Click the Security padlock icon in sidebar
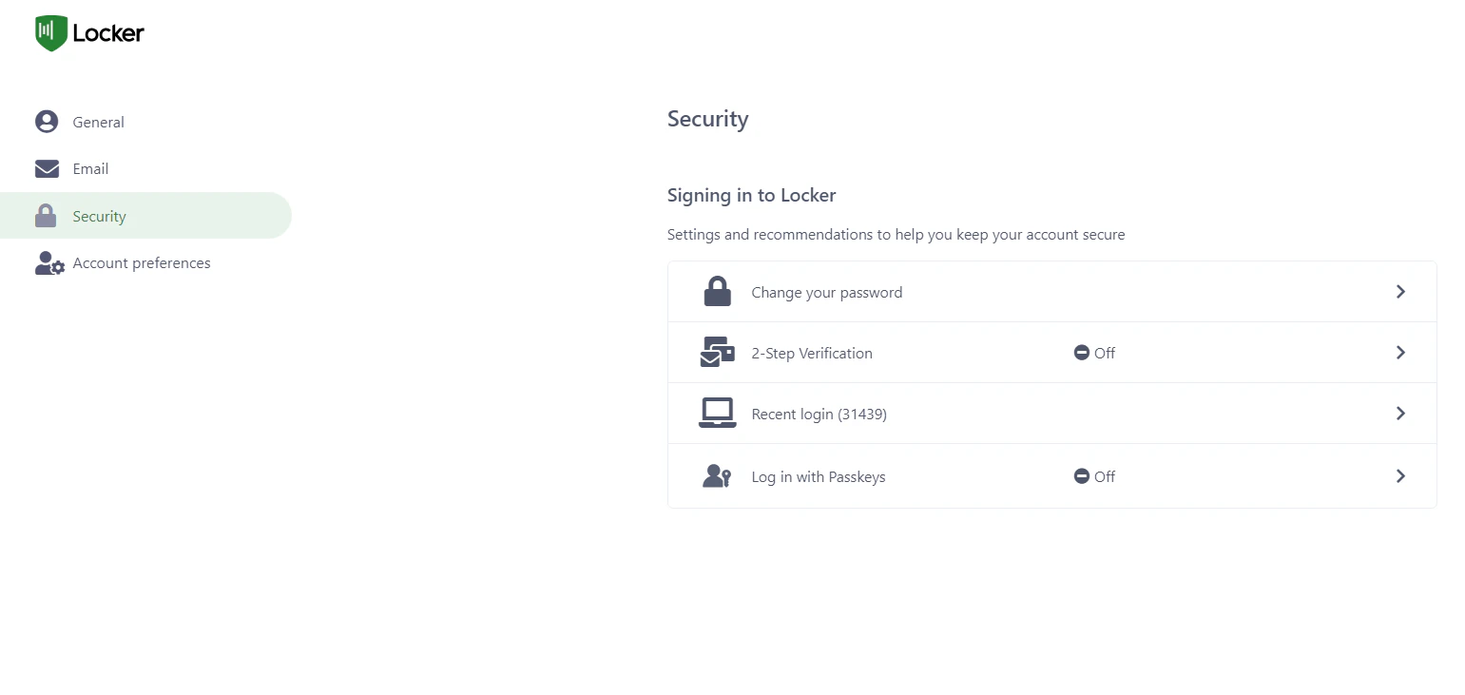This screenshot has width=1465, height=695. 47,216
